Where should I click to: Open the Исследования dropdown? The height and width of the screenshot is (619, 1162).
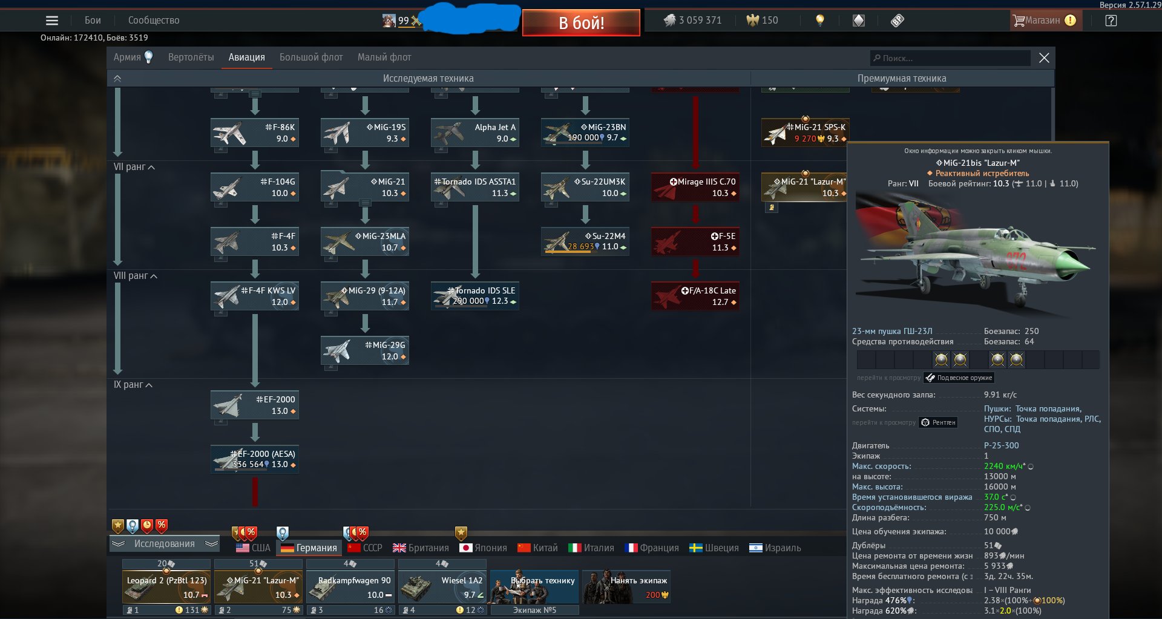165,544
